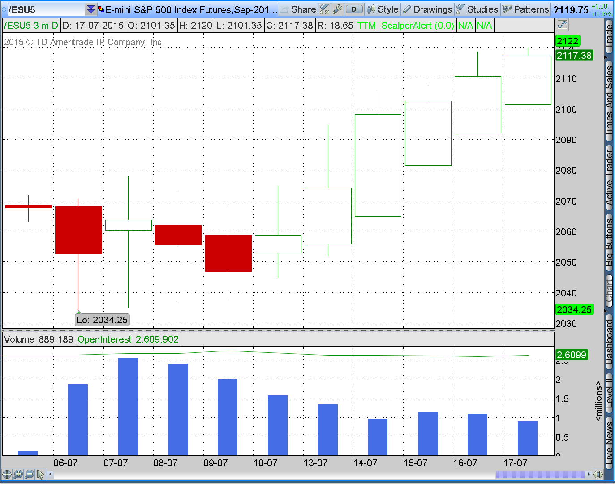Image resolution: width=615 pixels, height=484 pixels.
Task: Select the Chart sidebar tab
Action: [x=609, y=290]
